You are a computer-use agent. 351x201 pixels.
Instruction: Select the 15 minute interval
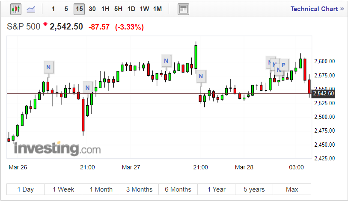point(79,9)
